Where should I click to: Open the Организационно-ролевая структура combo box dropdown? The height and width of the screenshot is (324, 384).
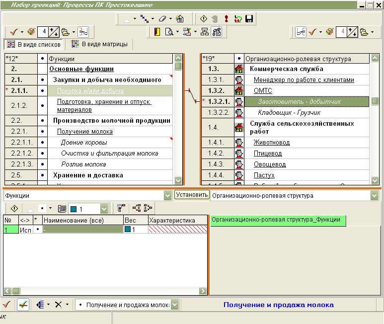click(x=374, y=196)
